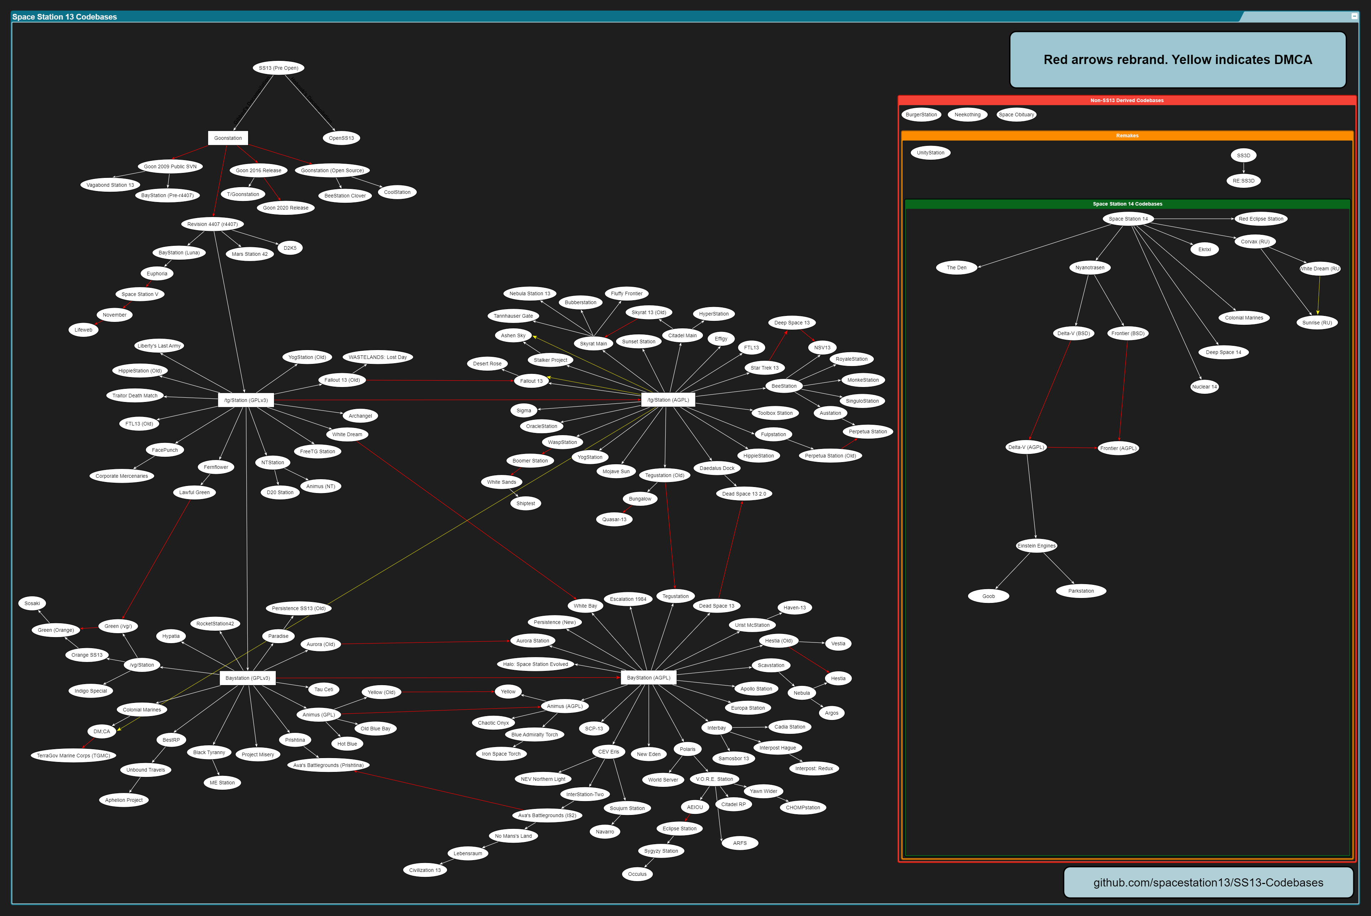
Task: Select the Sunrise (RU) node
Action: (x=1317, y=323)
